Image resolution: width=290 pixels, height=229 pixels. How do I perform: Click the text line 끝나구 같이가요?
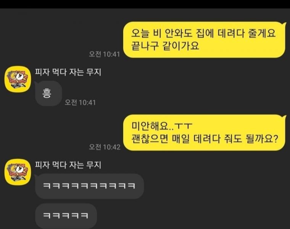(165, 46)
